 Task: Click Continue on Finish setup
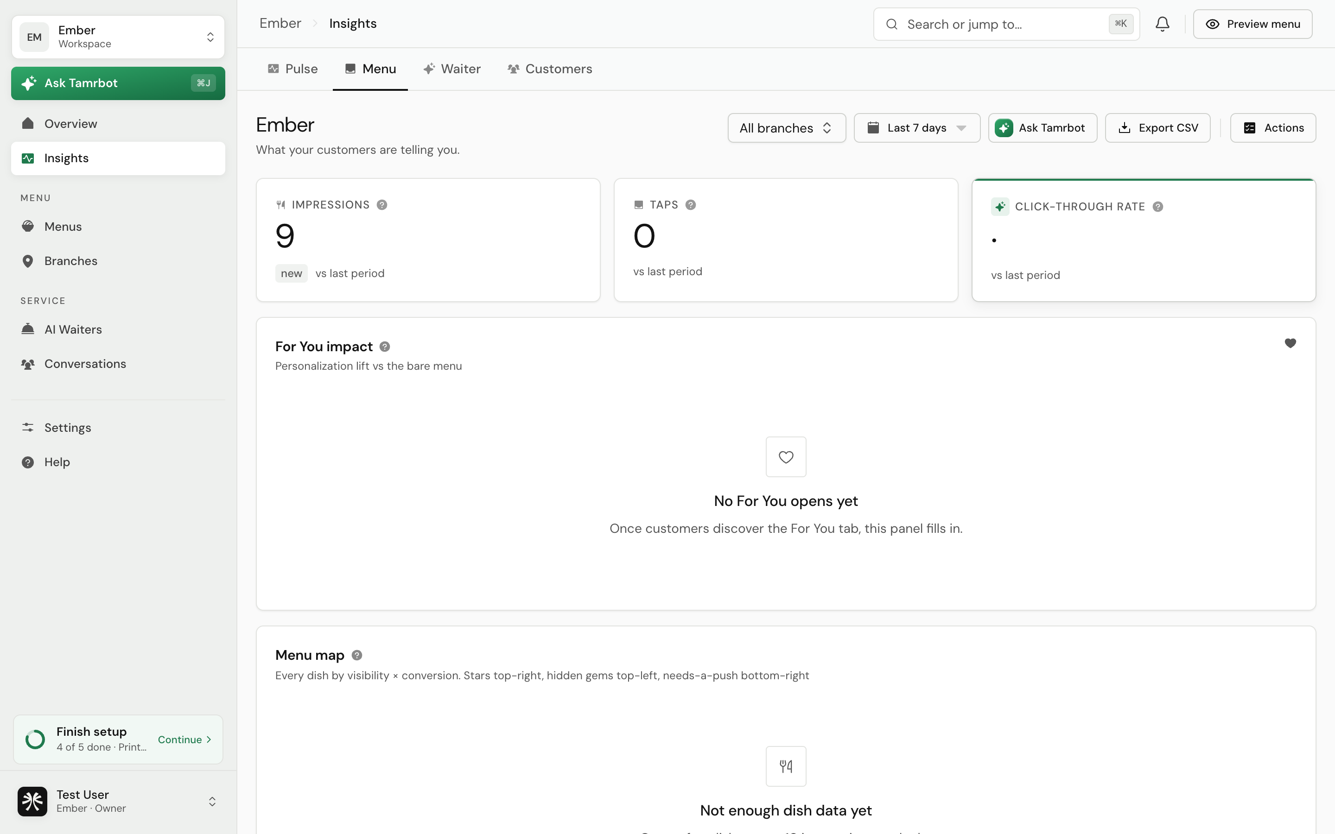pyautogui.click(x=185, y=739)
